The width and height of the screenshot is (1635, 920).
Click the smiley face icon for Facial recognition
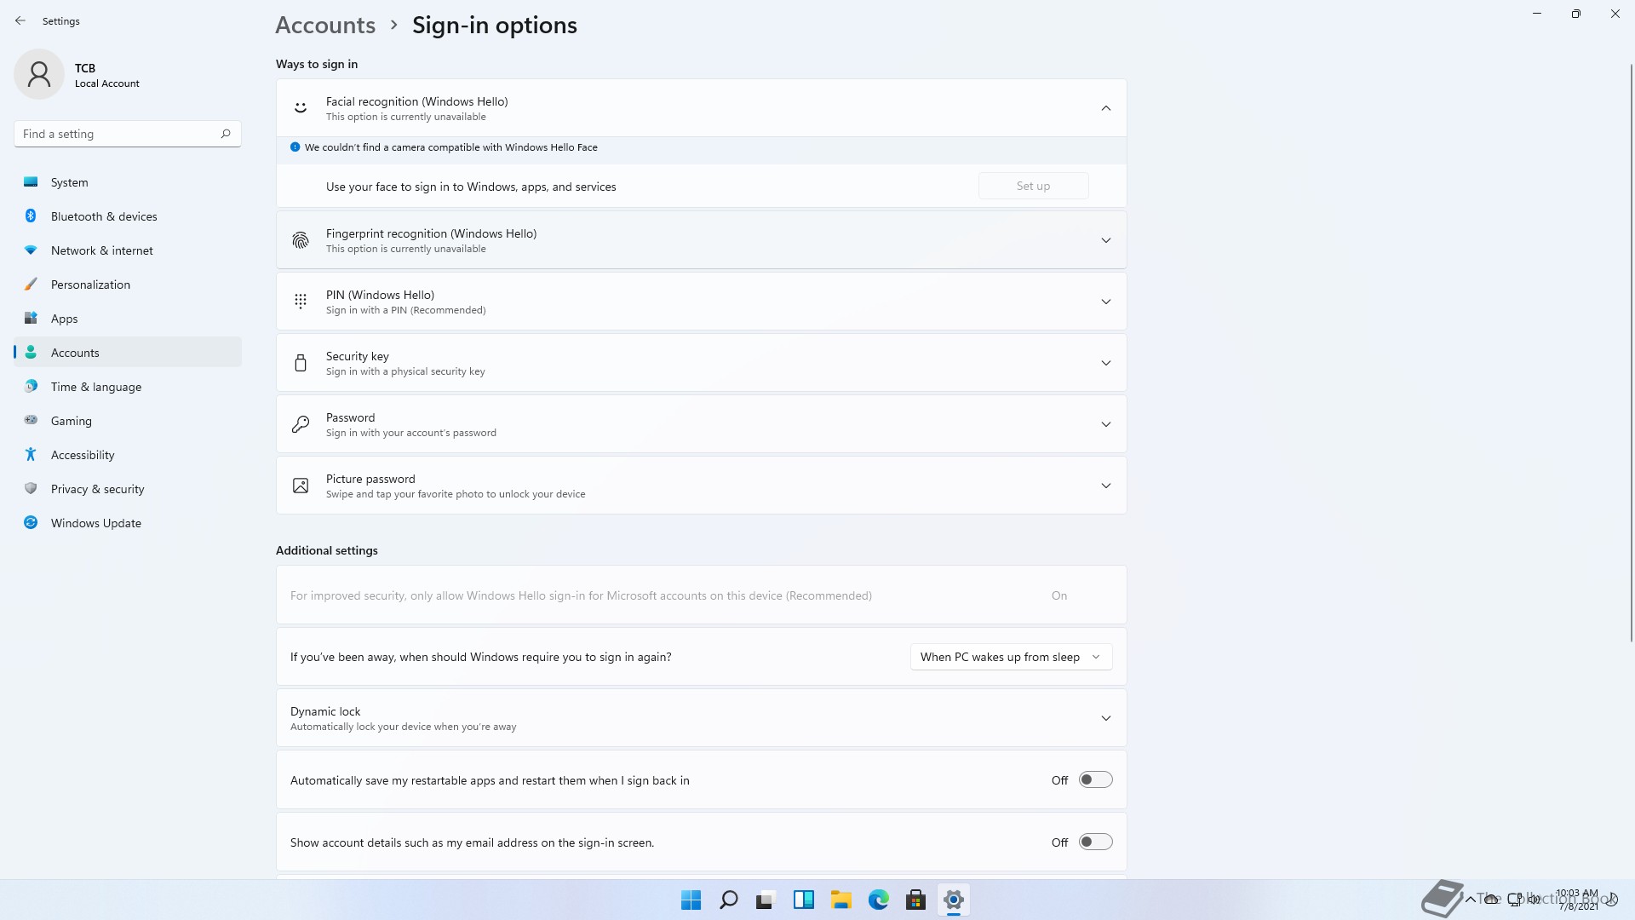coord(301,108)
